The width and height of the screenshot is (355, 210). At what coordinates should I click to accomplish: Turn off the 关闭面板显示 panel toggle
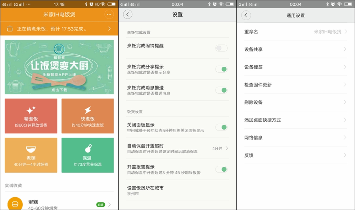pyautogui.click(x=221, y=126)
